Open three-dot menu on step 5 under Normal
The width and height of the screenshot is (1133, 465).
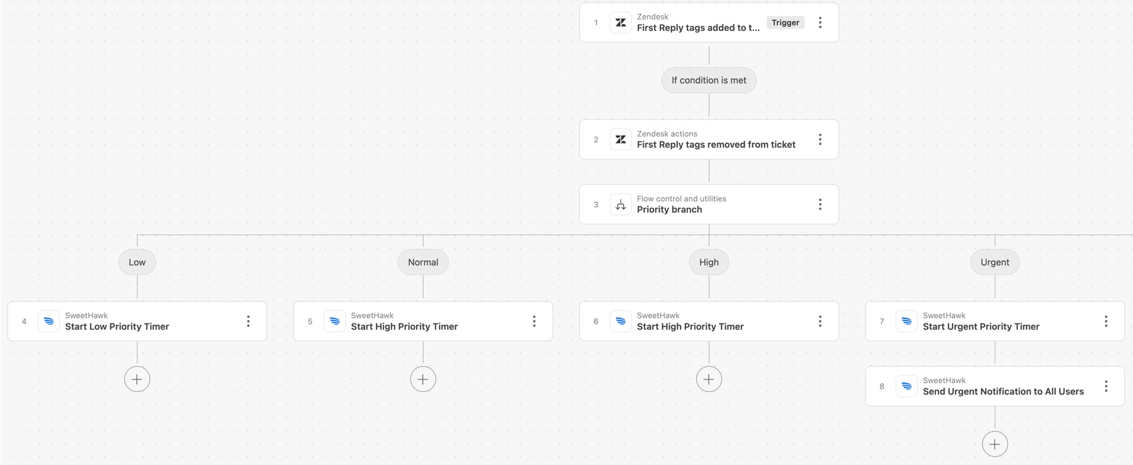[x=534, y=322]
